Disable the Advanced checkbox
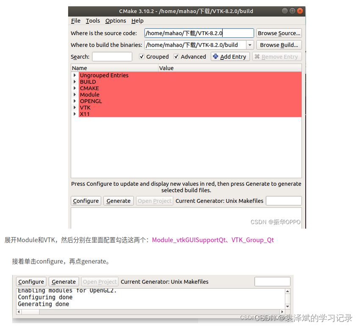This screenshot has height=326, width=359. click(x=177, y=56)
